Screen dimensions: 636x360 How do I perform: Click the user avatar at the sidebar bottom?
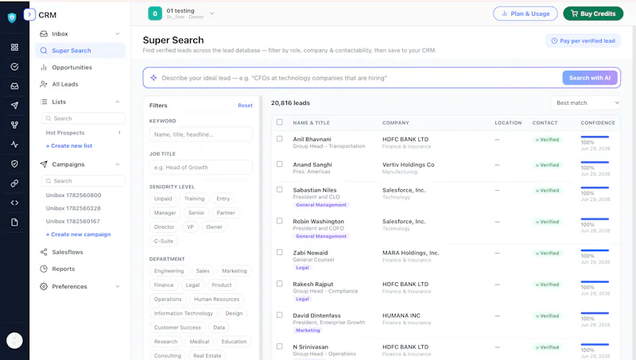click(x=14, y=341)
